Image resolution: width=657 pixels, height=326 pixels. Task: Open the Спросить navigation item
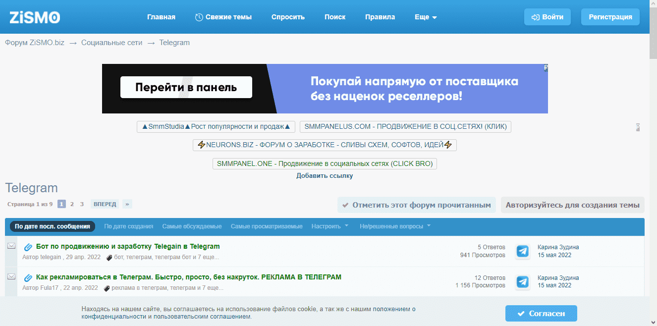pyautogui.click(x=288, y=17)
